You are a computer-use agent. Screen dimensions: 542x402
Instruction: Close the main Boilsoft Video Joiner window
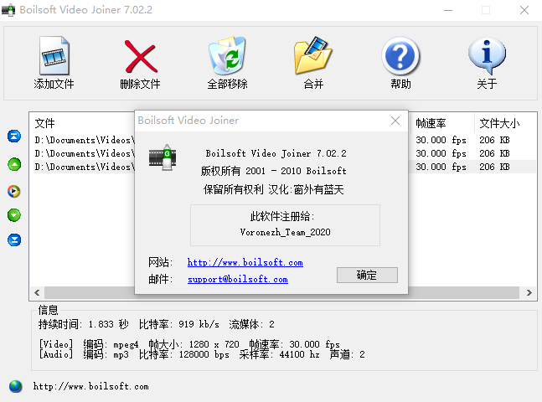pos(524,10)
